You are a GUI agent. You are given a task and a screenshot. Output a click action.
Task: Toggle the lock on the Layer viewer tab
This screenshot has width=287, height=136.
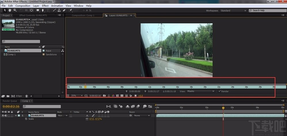106,16
